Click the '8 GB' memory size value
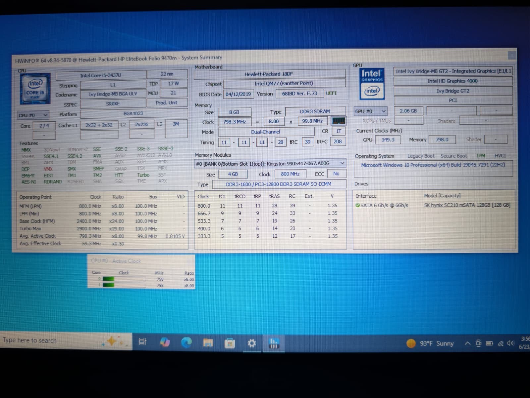 click(234, 112)
